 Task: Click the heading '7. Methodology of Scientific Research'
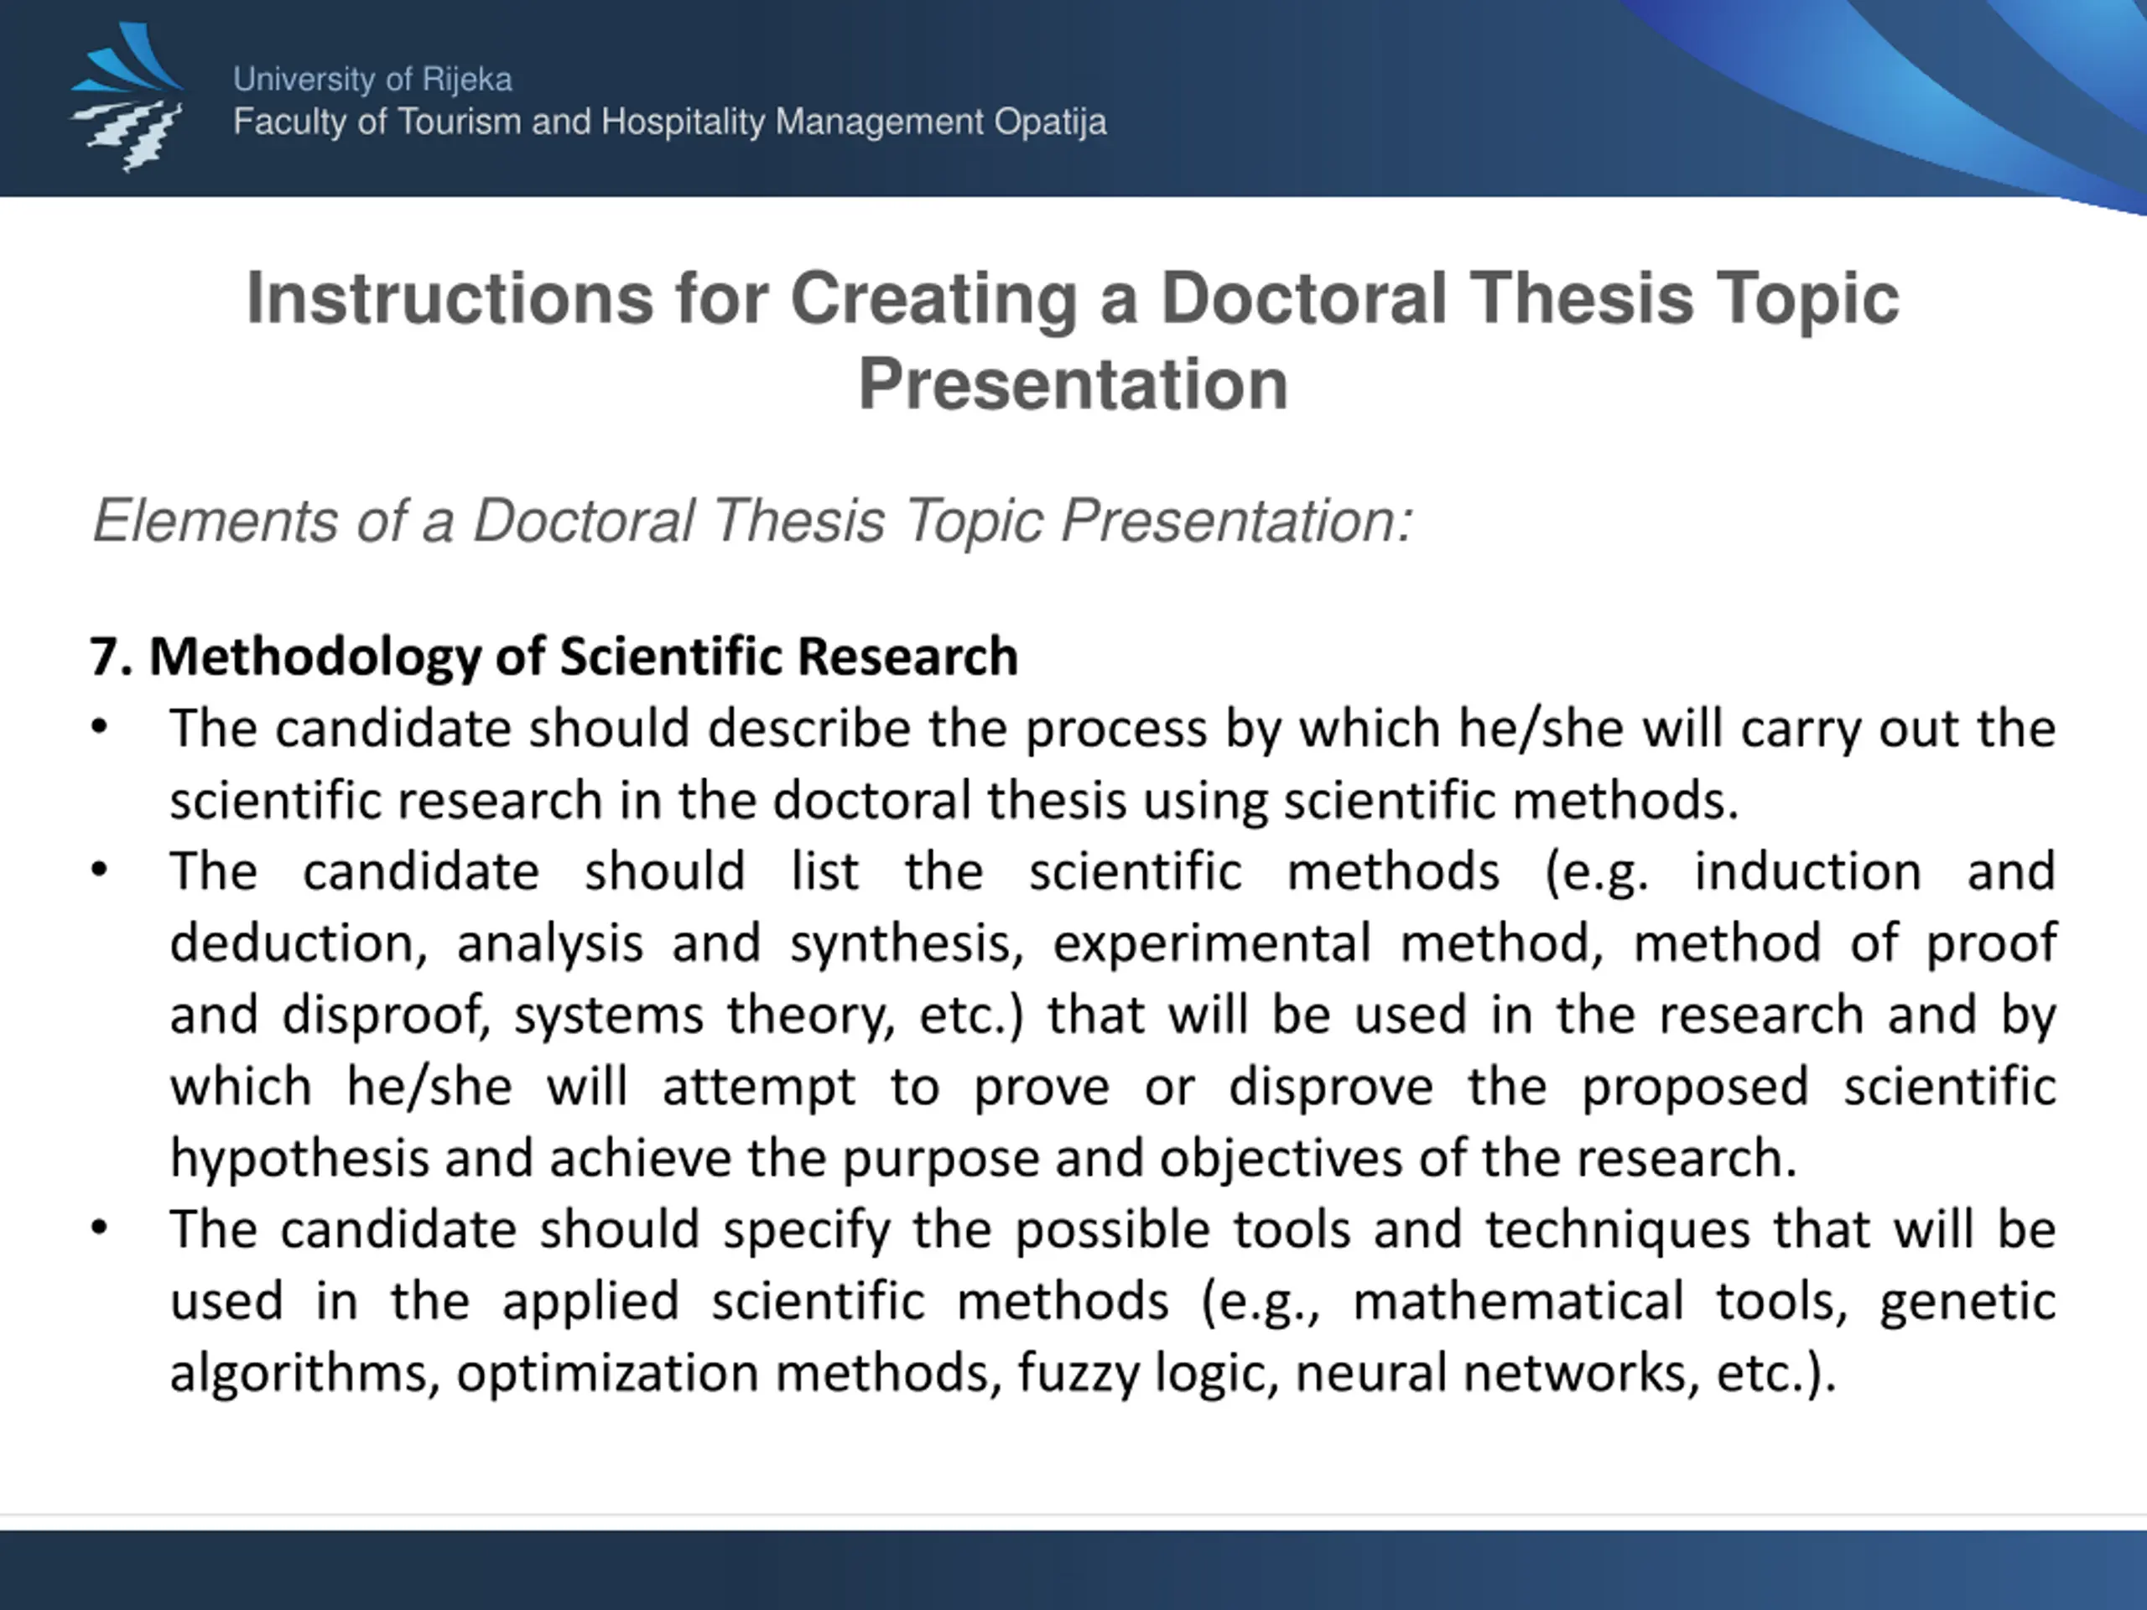[x=554, y=657]
